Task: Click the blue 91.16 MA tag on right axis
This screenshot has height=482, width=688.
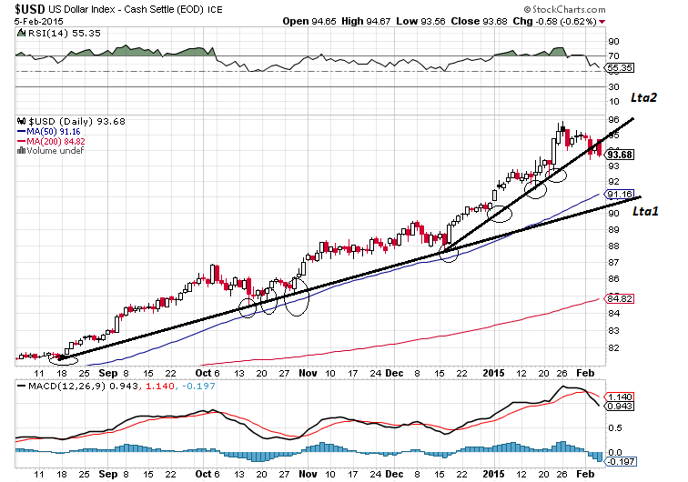Action: click(620, 194)
